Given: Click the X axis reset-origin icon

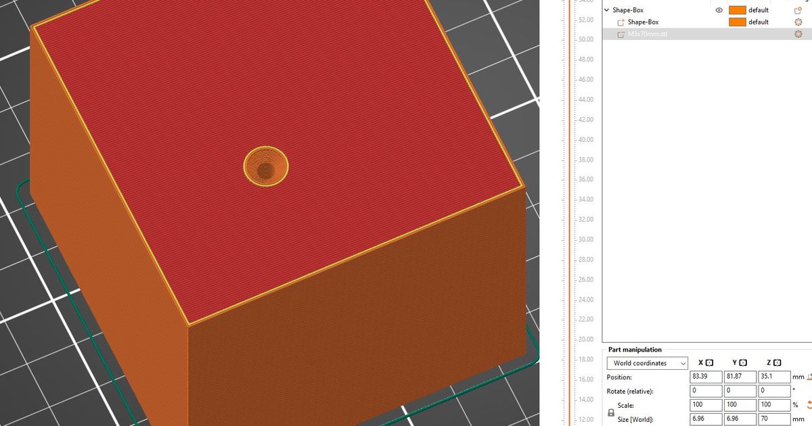Looking at the screenshot, I should [x=709, y=362].
